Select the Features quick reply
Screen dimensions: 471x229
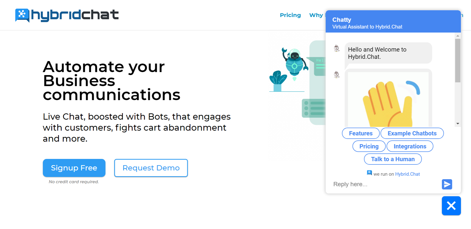(x=361, y=133)
